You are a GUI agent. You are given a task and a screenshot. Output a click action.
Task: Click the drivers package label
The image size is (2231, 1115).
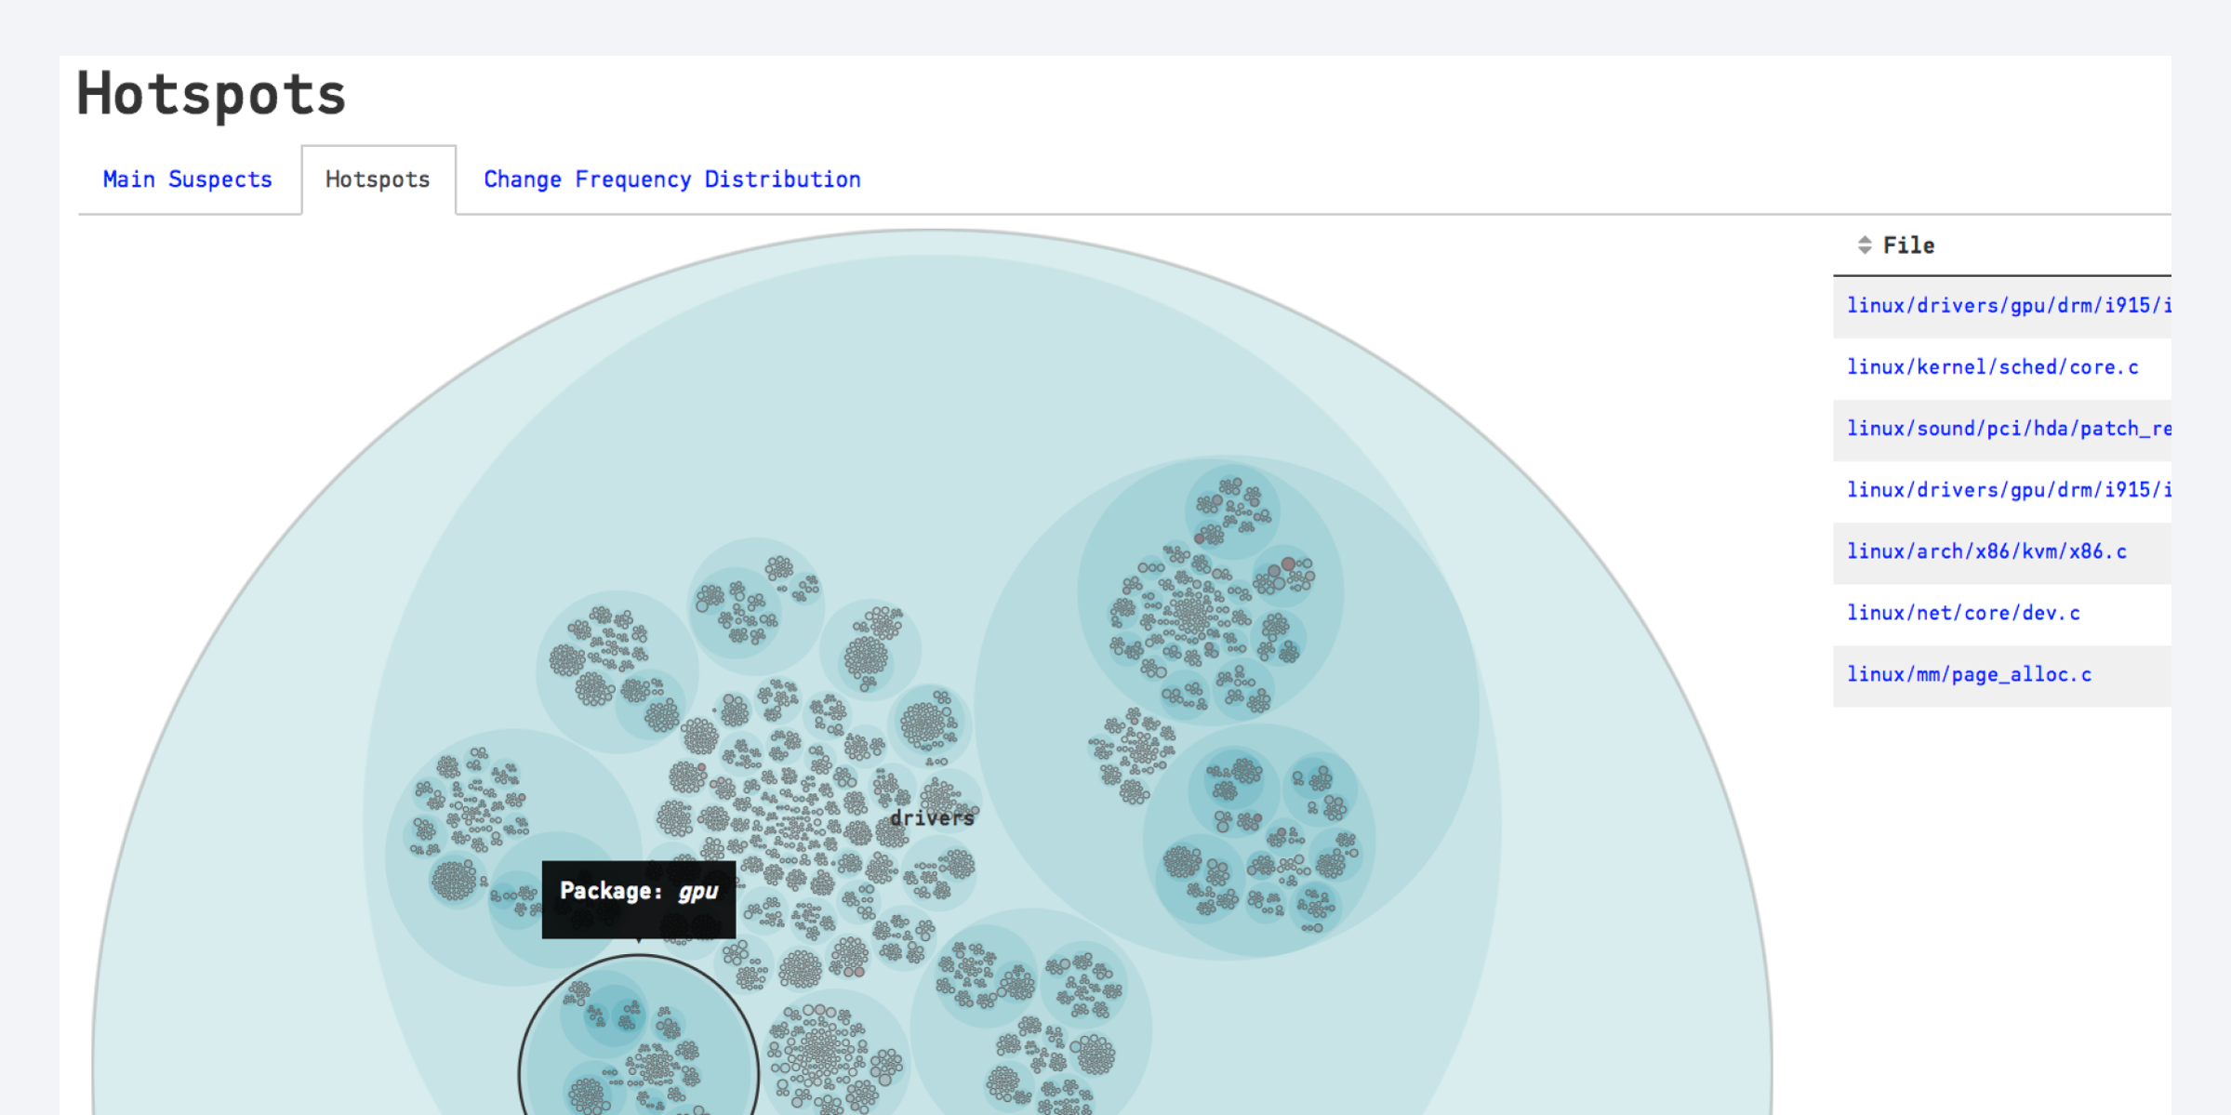[932, 818]
